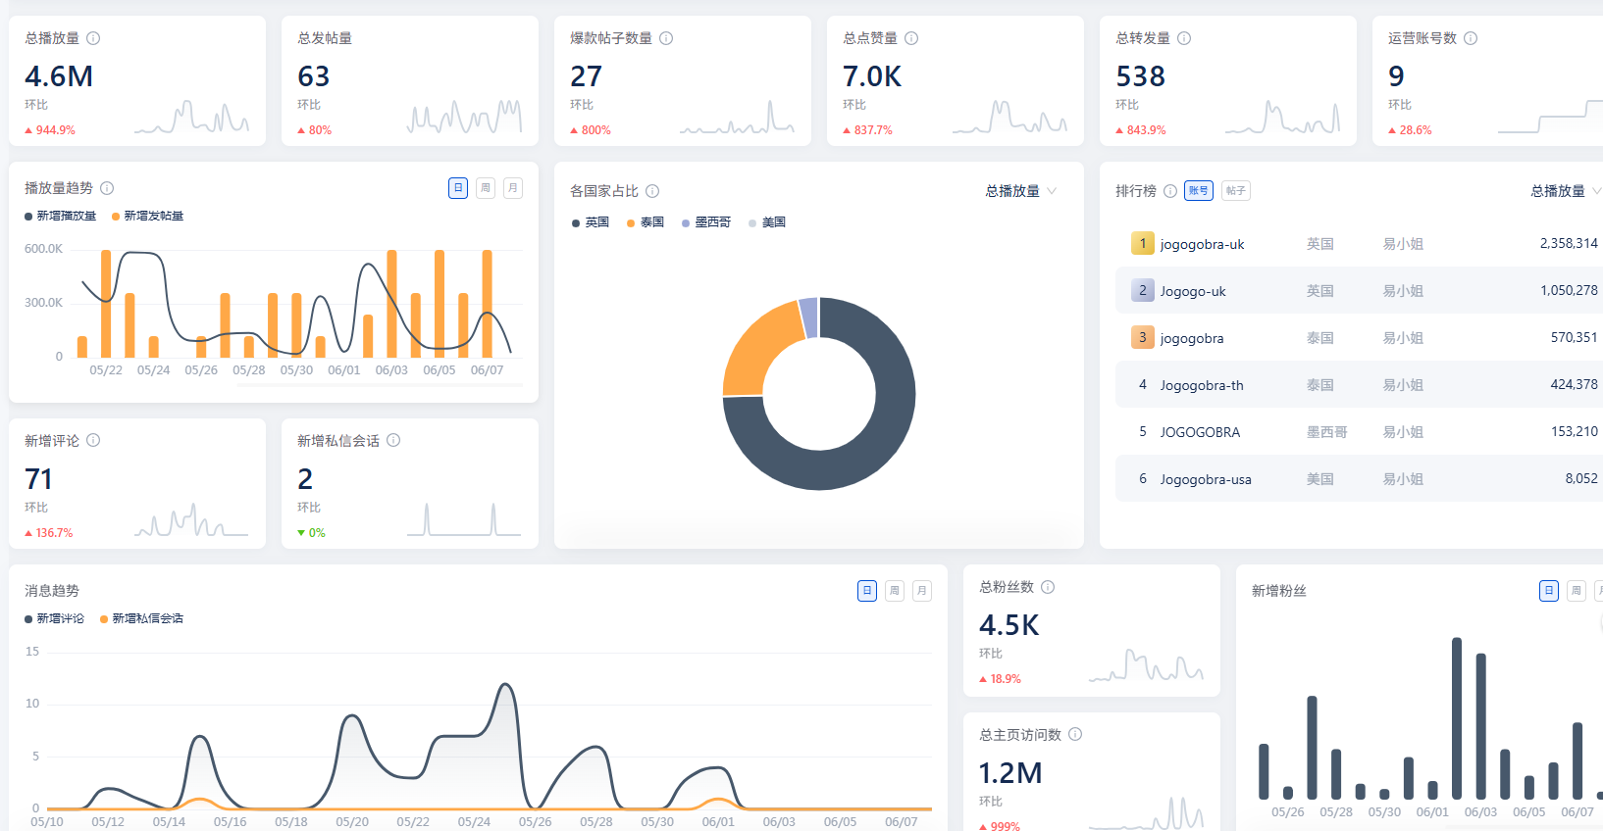The height and width of the screenshot is (831, 1603).
Task: Click rank 1 badge for jogogobra-uk
Action: 1143,243
